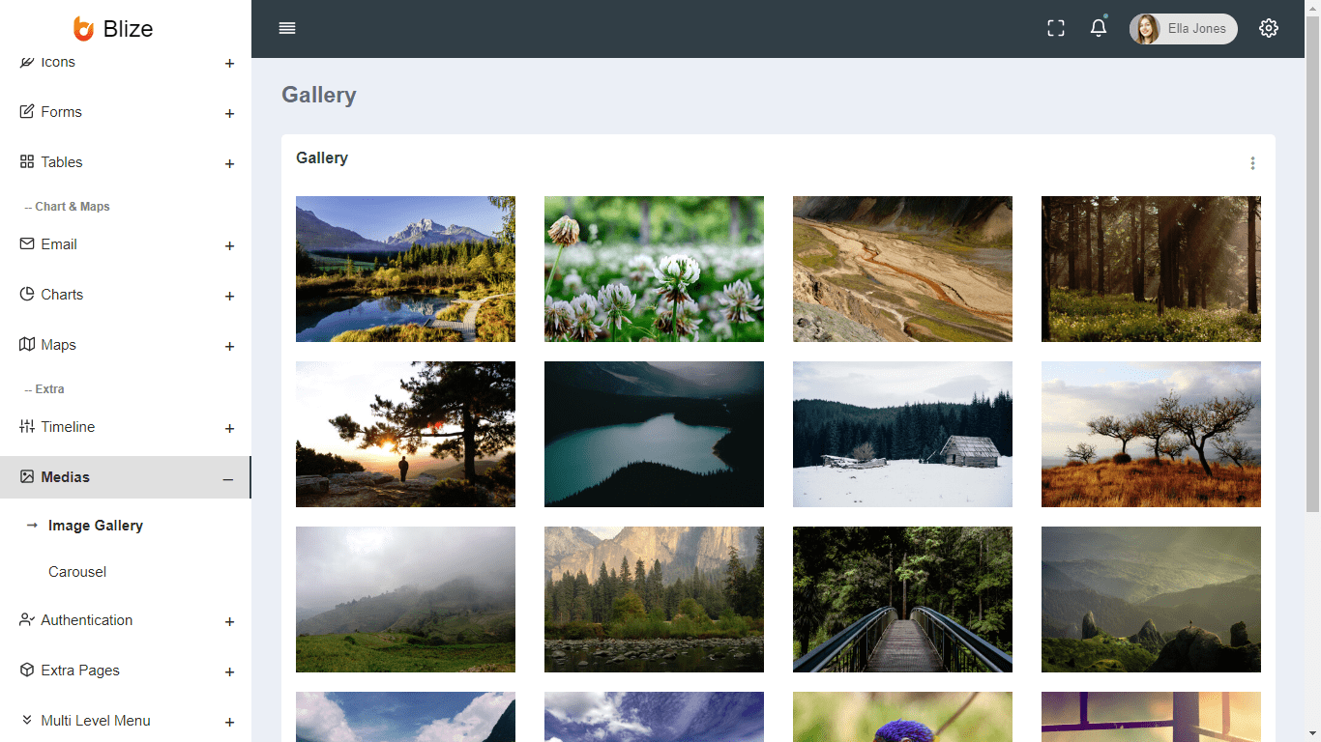Expand the Icons menu plus sign
The image size is (1321, 742).
(x=229, y=64)
